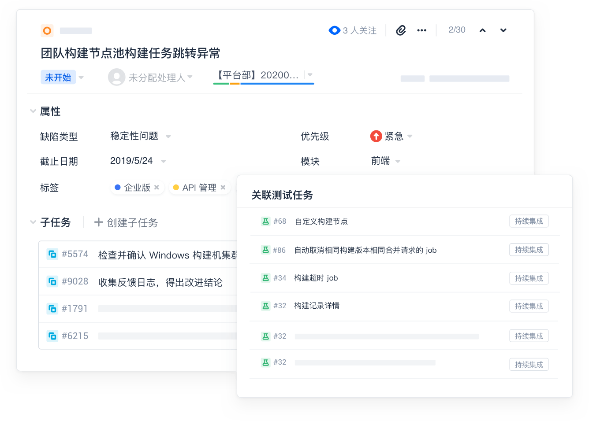This screenshot has height=421, width=589.
Task: Go to next issue with down arrow
Action: tap(503, 30)
